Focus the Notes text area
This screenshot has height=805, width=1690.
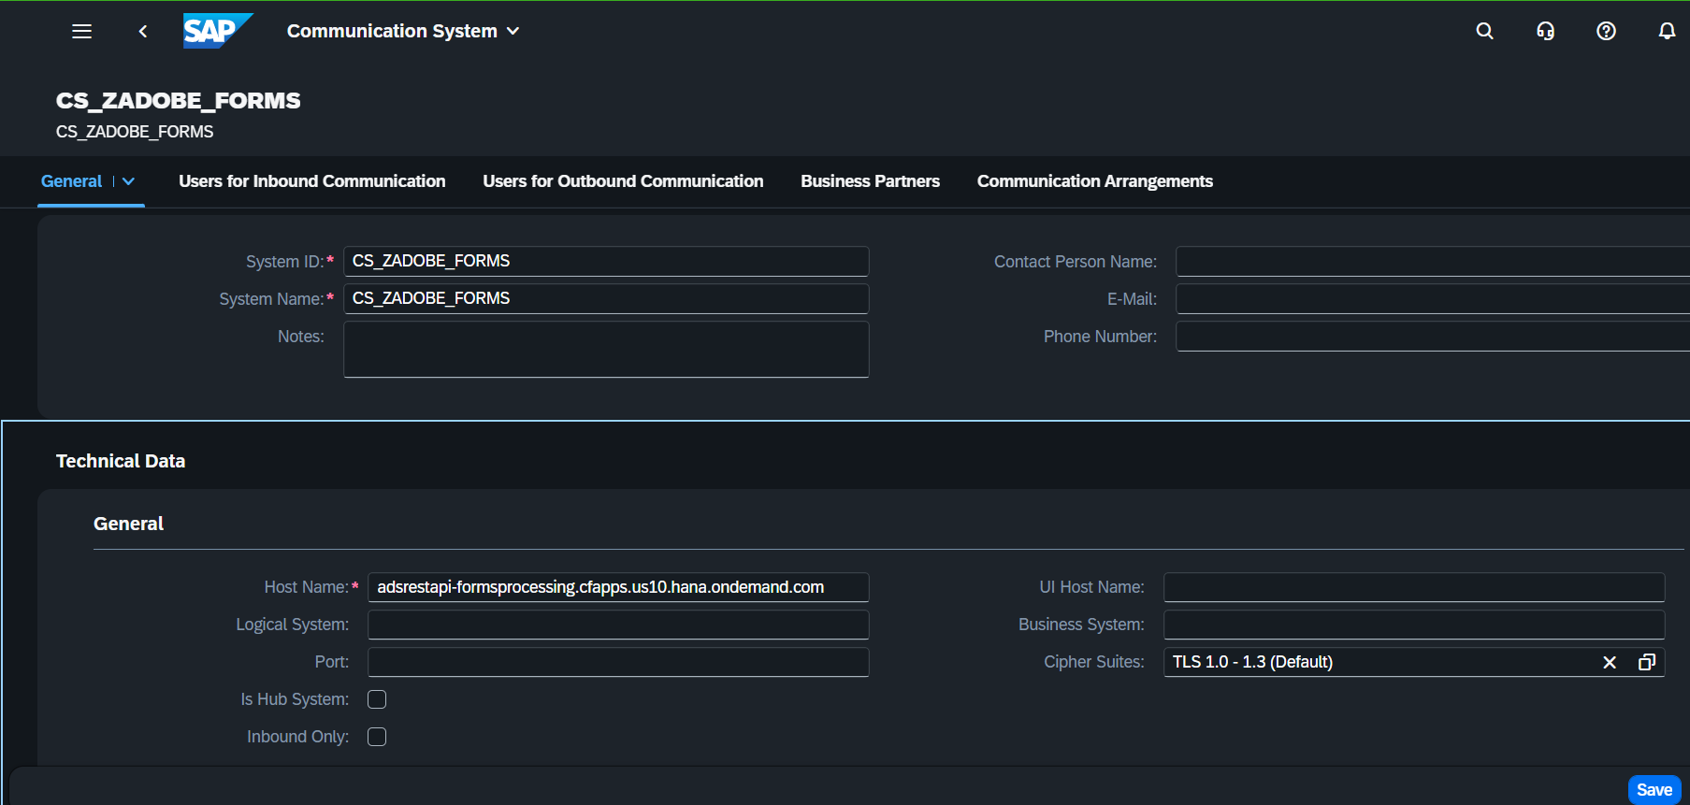tap(606, 350)
